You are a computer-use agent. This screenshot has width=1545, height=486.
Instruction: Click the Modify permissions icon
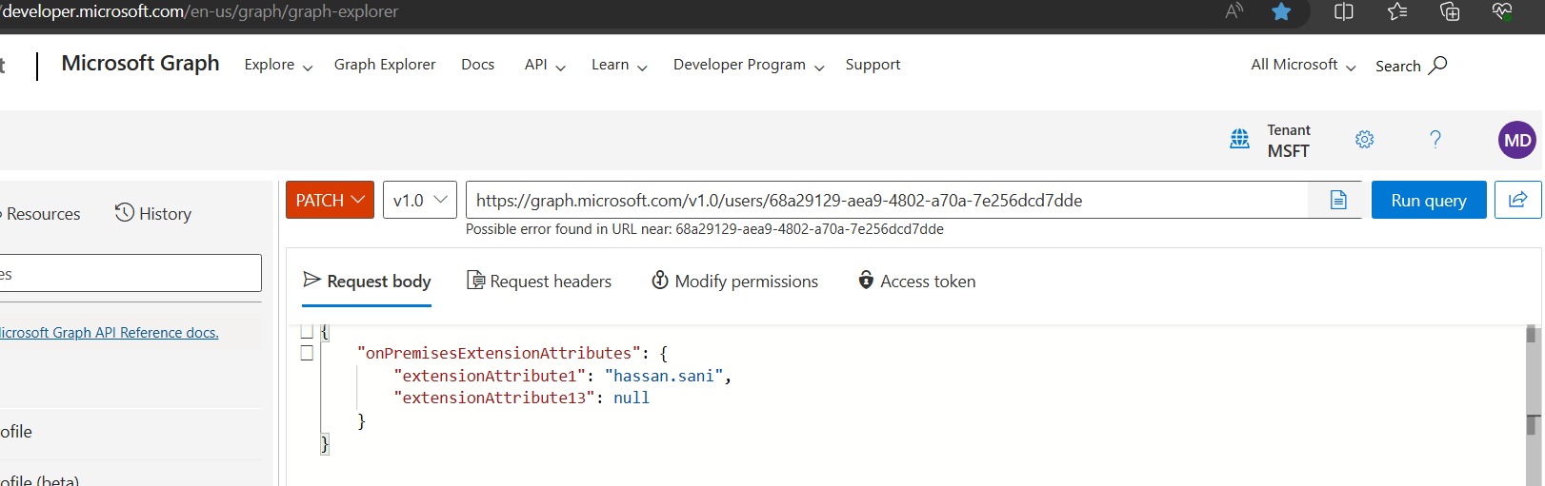click(659, 280)
